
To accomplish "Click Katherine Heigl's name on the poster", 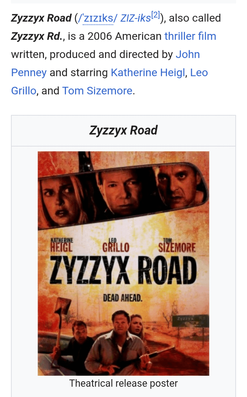I will click(x=61, y=245).
